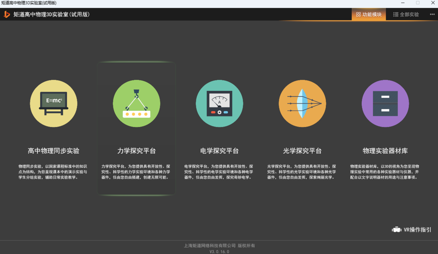This screenshot has width=438, height=254.
Task: Select the 高中物理同步实验 title
Action: (x=53, y=151)
